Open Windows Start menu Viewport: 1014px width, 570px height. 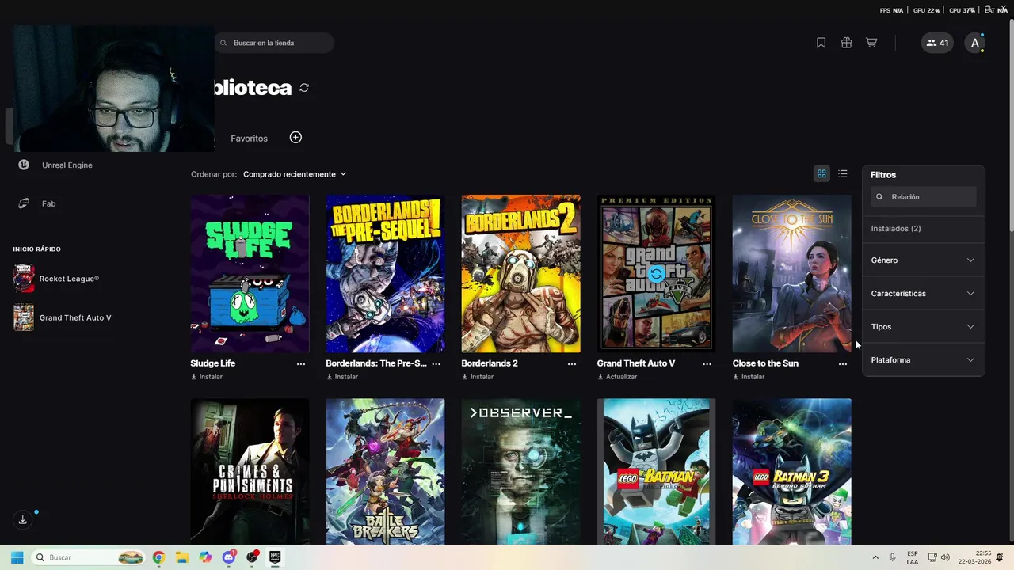17,557
